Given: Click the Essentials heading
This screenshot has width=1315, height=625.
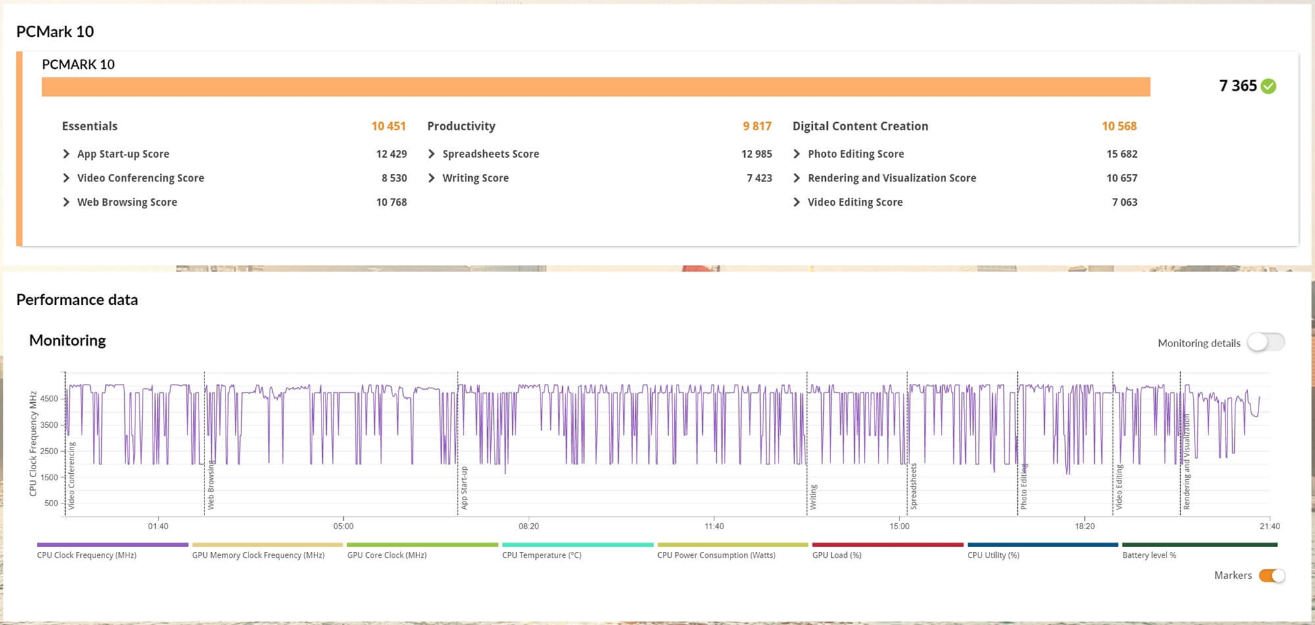Looking at the screenshot, I should coord(90,126).
